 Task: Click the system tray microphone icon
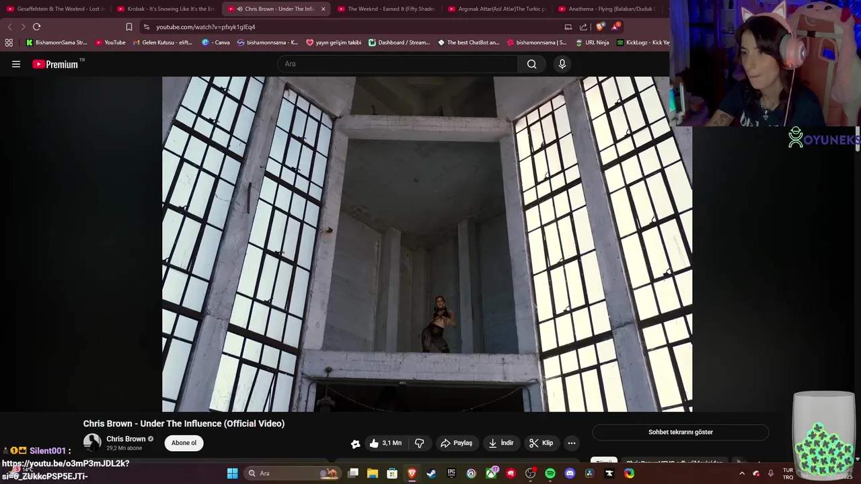pyautogui.click(x=771, y=473)
